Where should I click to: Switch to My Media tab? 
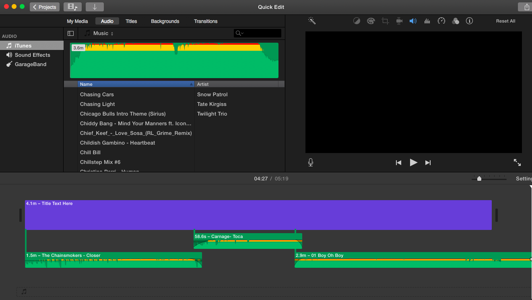(x=77, y=21)
